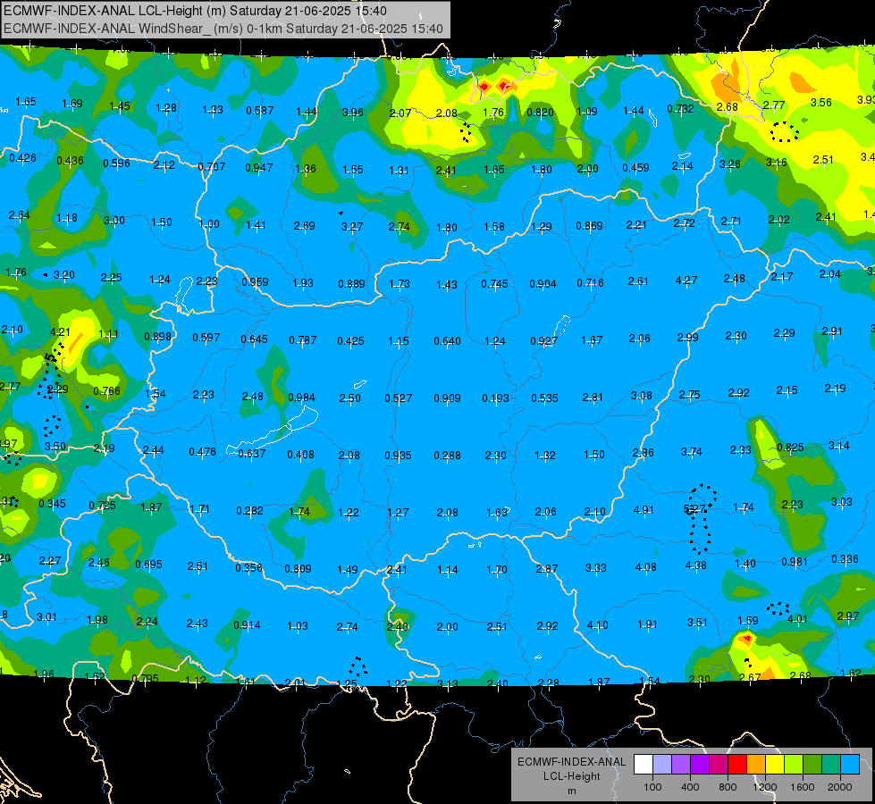875x804 pixels.
Task: Click the wind shear value 3.74
Action: coord(692,452)
